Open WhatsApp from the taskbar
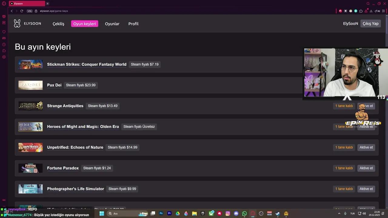This screenshot has height=218, width=388. click(245, 213)
